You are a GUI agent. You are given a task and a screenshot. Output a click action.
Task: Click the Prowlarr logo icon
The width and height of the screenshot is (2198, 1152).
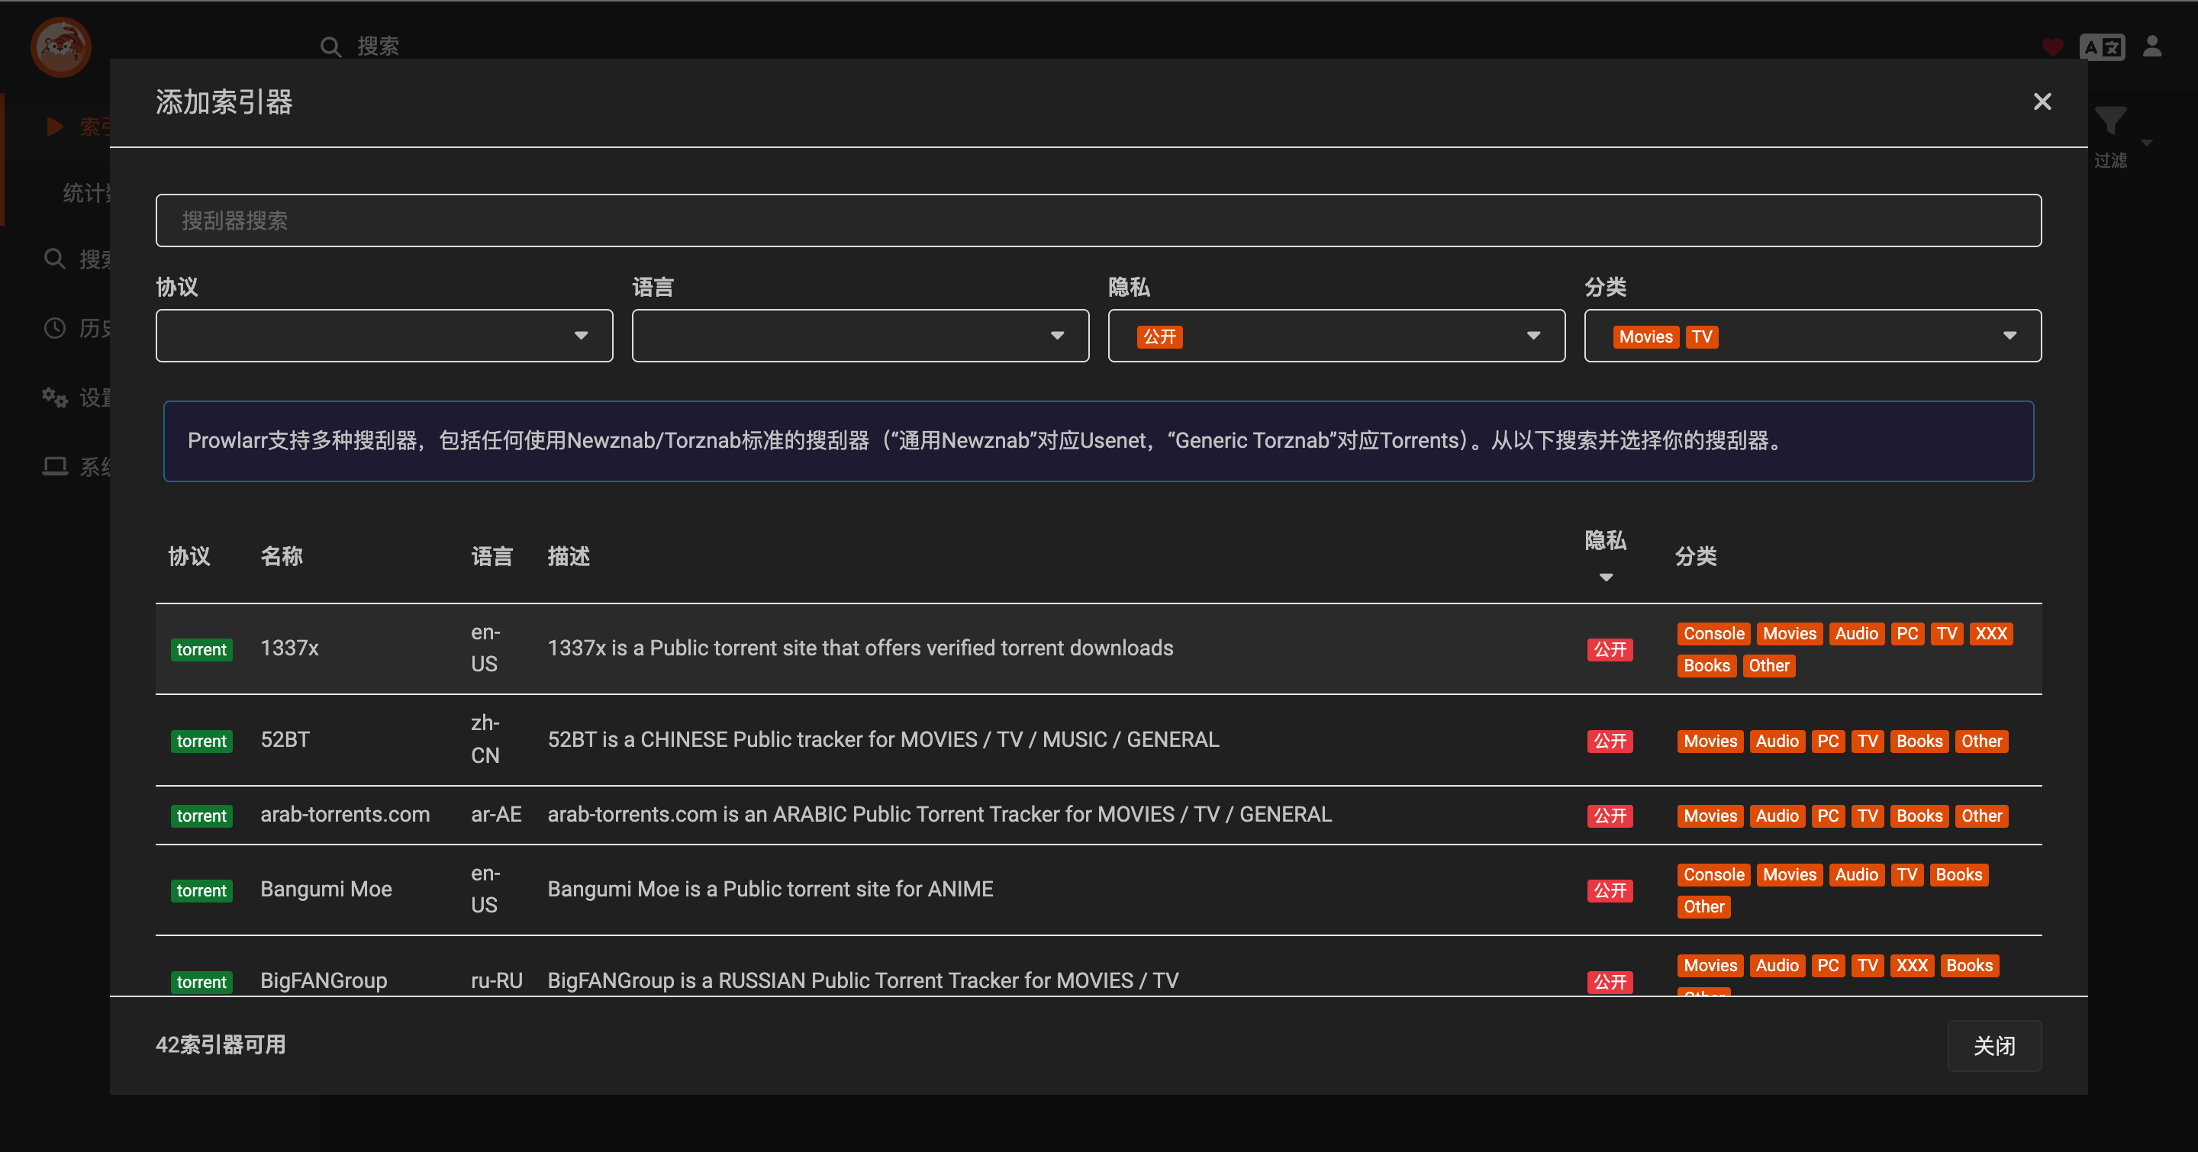coord(60,47)
